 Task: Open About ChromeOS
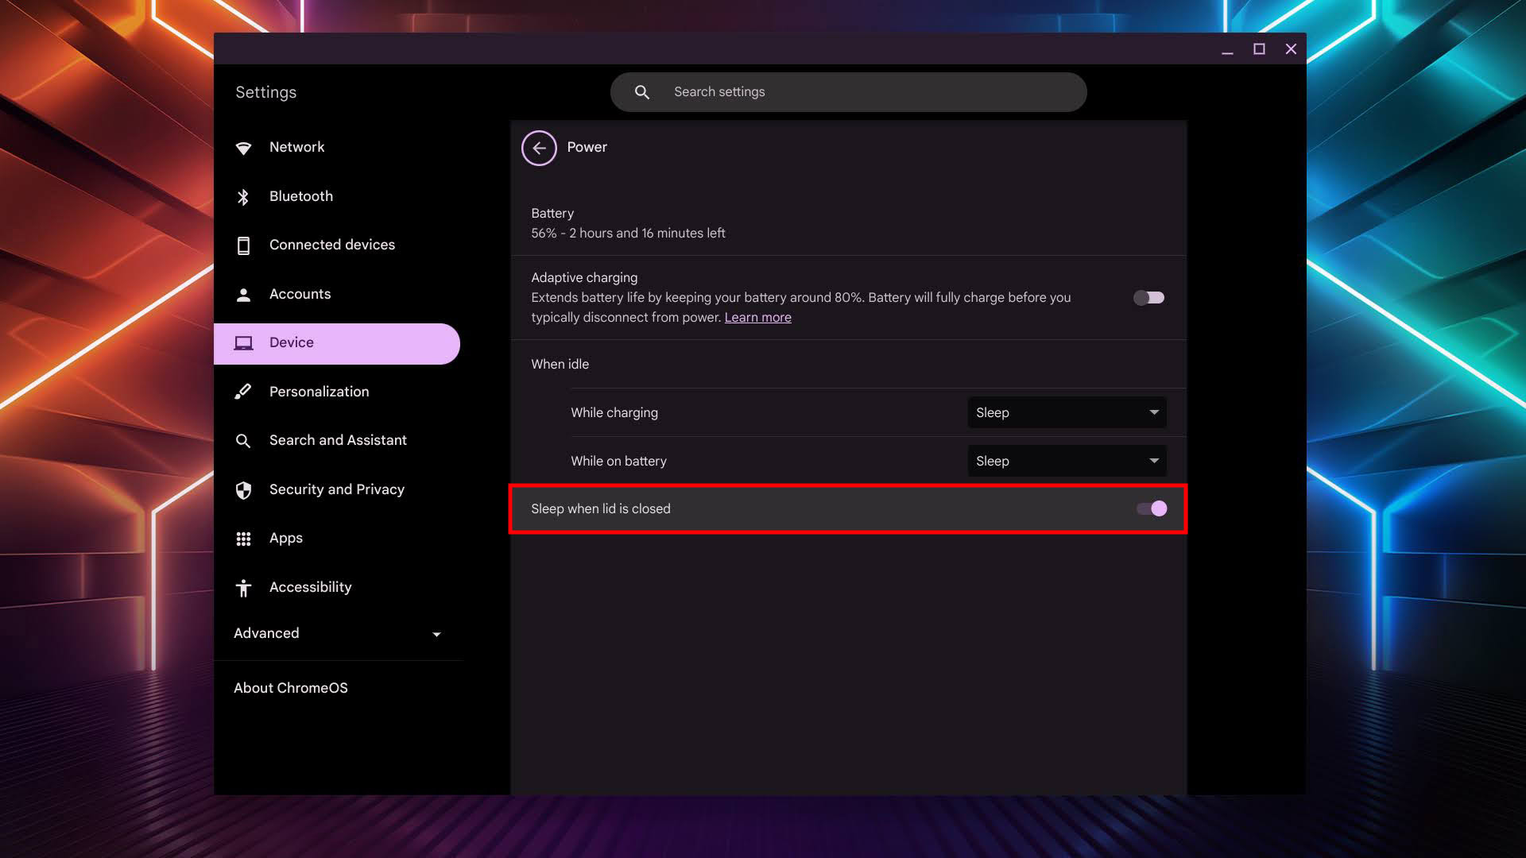click(291, 688)
